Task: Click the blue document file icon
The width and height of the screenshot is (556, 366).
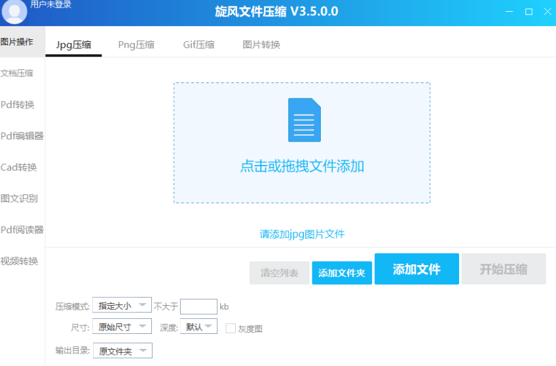Action: pos(305,120)
